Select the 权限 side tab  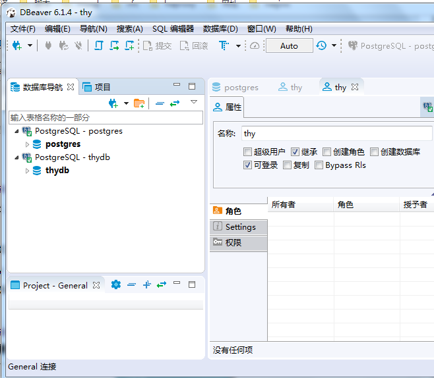click(x=239, y=243)
